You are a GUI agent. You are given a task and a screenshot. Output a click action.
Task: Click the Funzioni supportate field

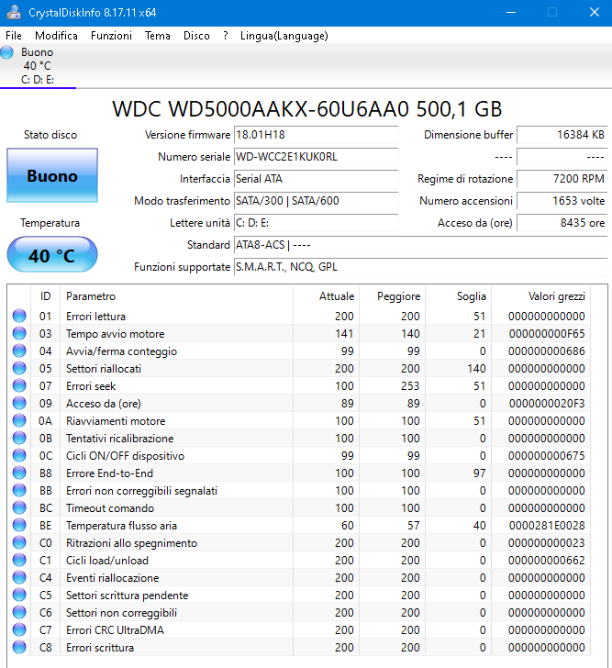(421, 267)
